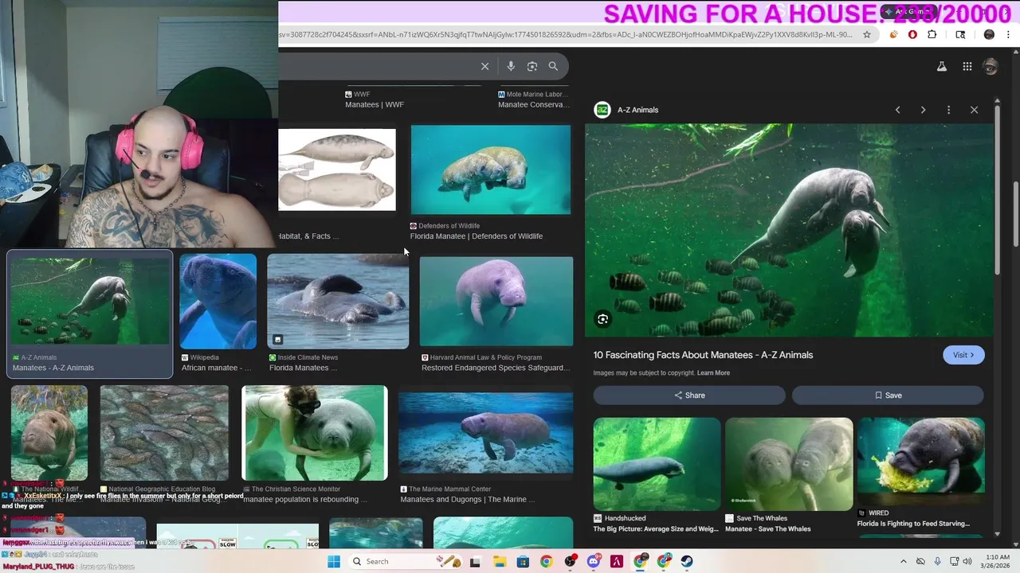
Task: Go to the next image in preview panel
Action: click(x=923, y=110)
